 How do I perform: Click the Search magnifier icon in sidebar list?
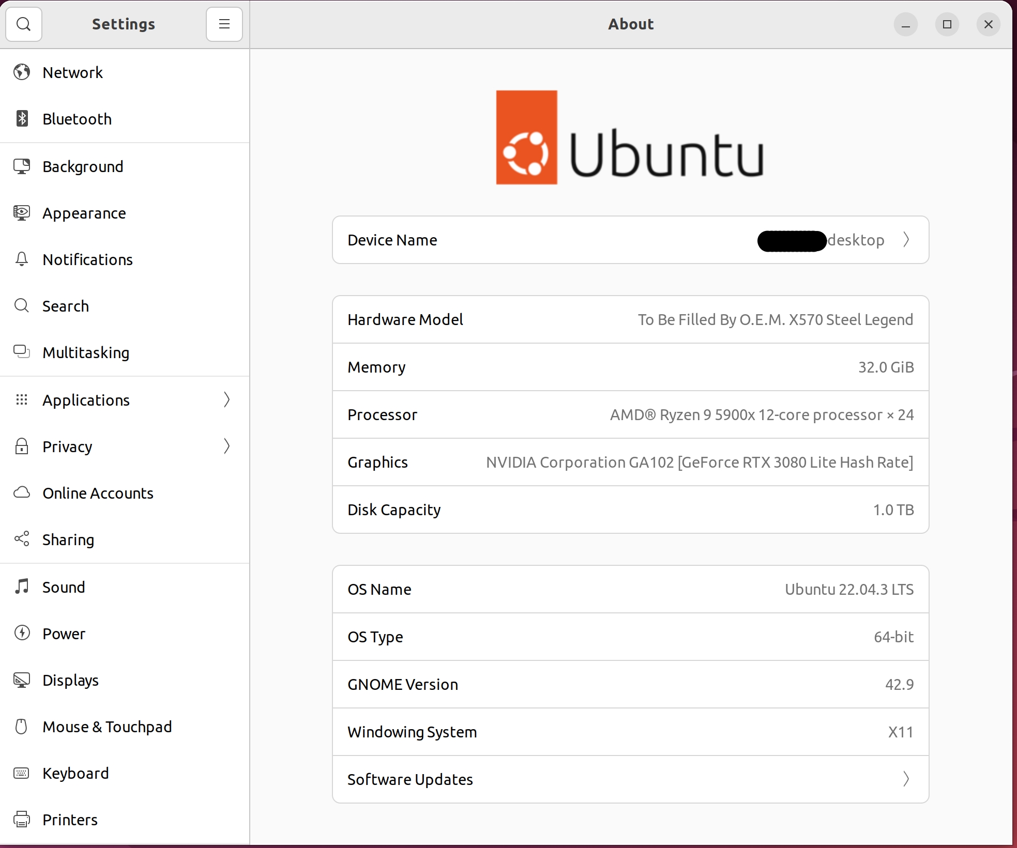22,306
